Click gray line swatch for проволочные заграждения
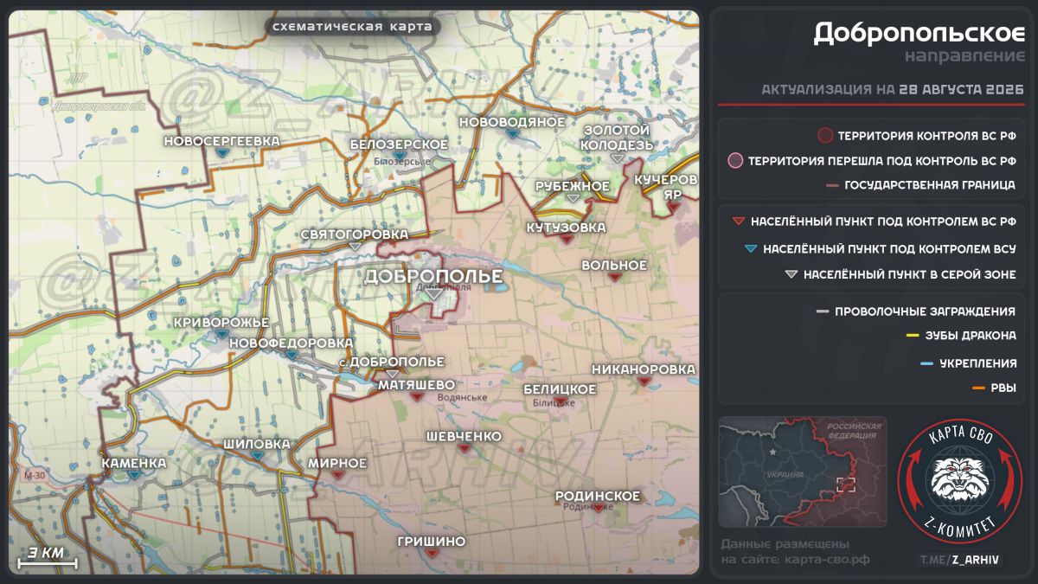This screenshot has width=1038, height=584. point(823,311)
